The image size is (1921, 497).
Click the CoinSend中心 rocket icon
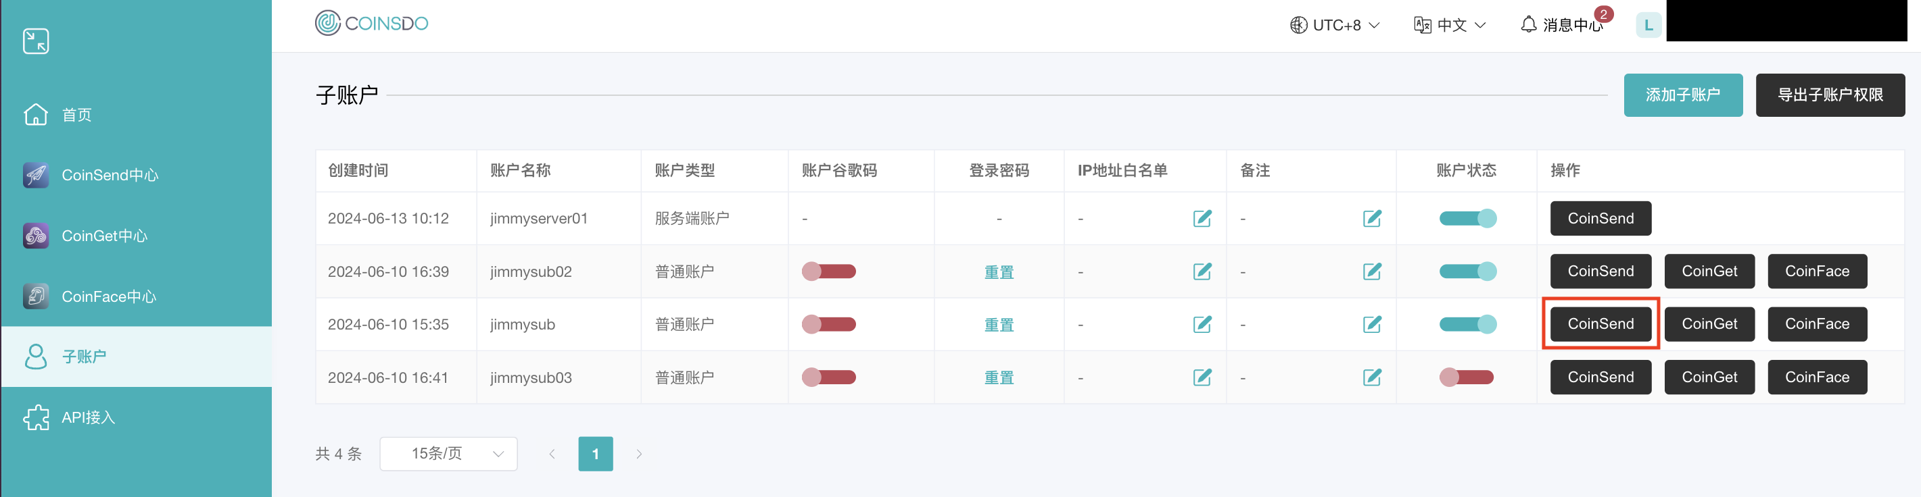(36, 175)
